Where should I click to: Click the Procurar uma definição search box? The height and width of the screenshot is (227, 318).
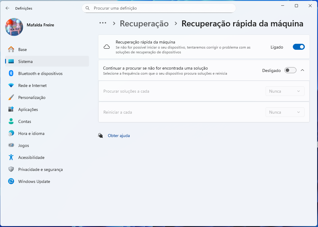159,8
